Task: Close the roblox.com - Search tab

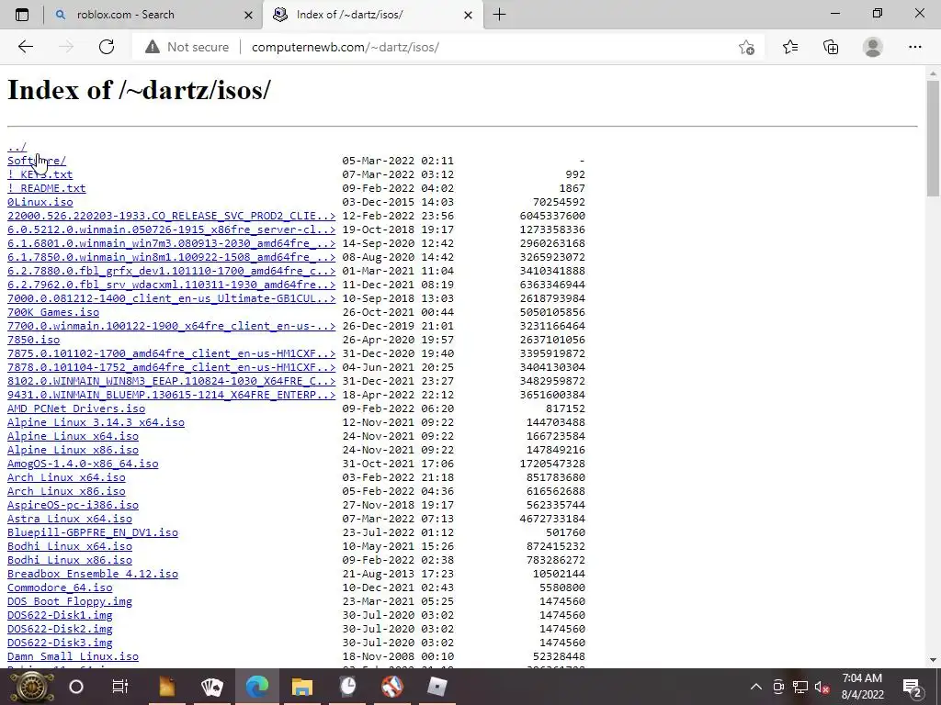Action: coord(248,15)
